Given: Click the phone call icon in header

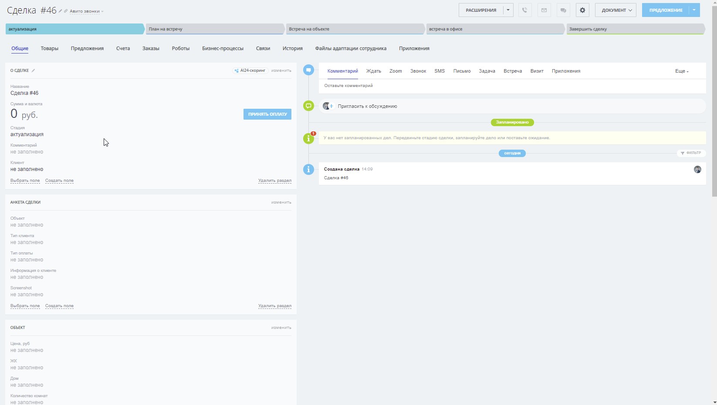Looking at the screenshot, I should click(x=525, y=10).
